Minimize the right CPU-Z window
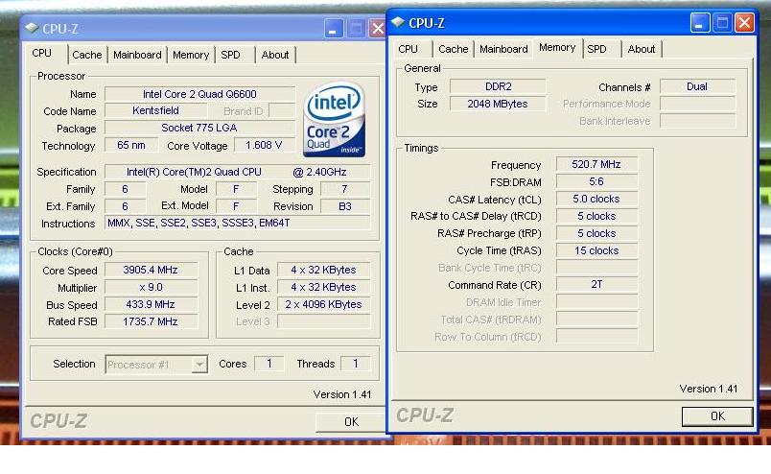This screenshot has width=771, height=474. (699, 23)
